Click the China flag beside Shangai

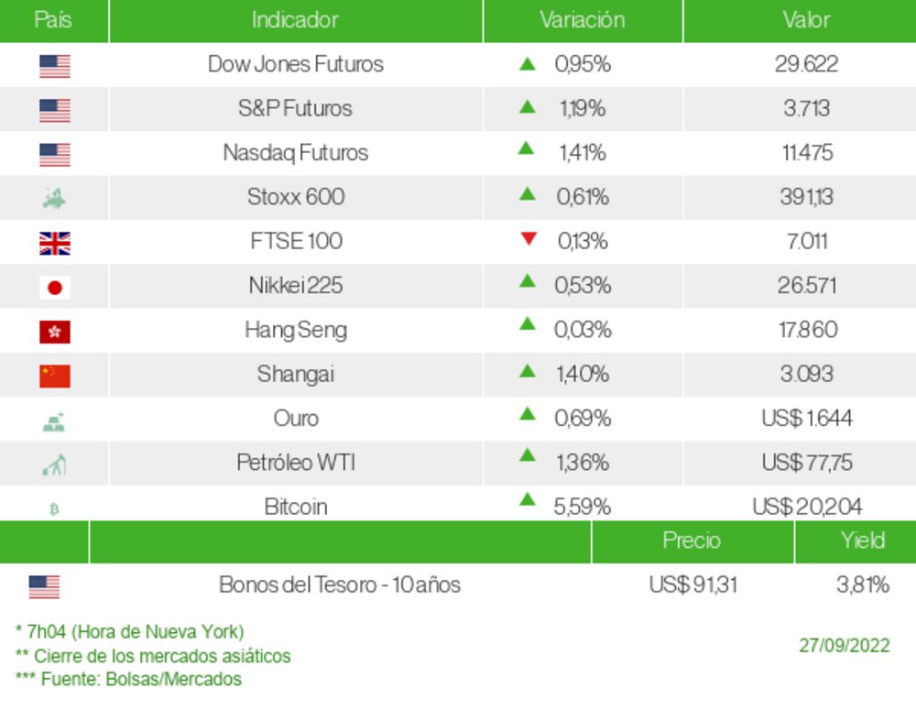55,376
